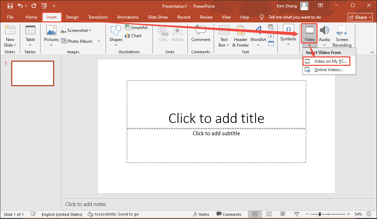Start presentation from beginning icon
Screen dimensions: 377x219
click(44, 6)
